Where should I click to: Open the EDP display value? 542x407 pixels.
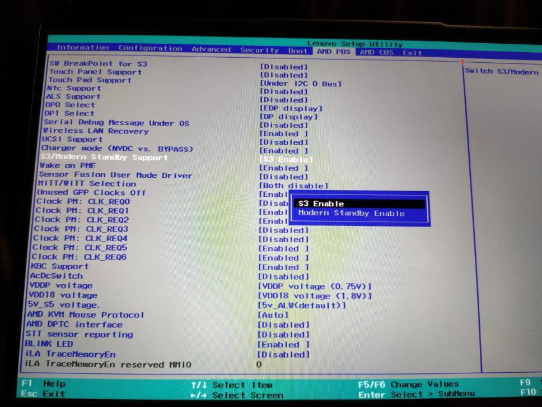(x=291, y=108)
